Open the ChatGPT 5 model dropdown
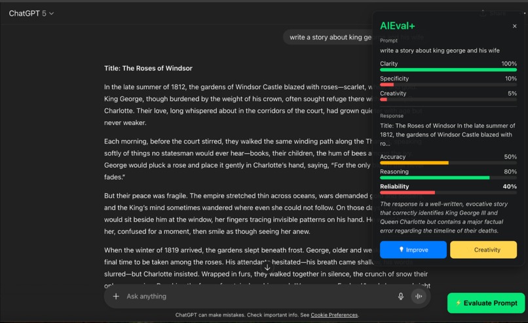 pos(31,14)
